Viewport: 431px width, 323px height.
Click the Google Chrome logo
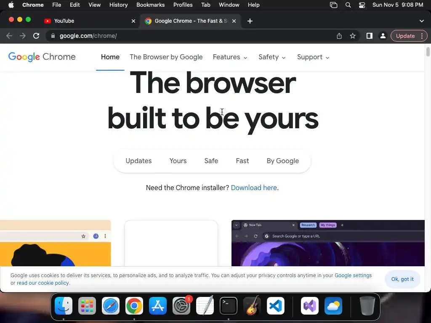42,57
